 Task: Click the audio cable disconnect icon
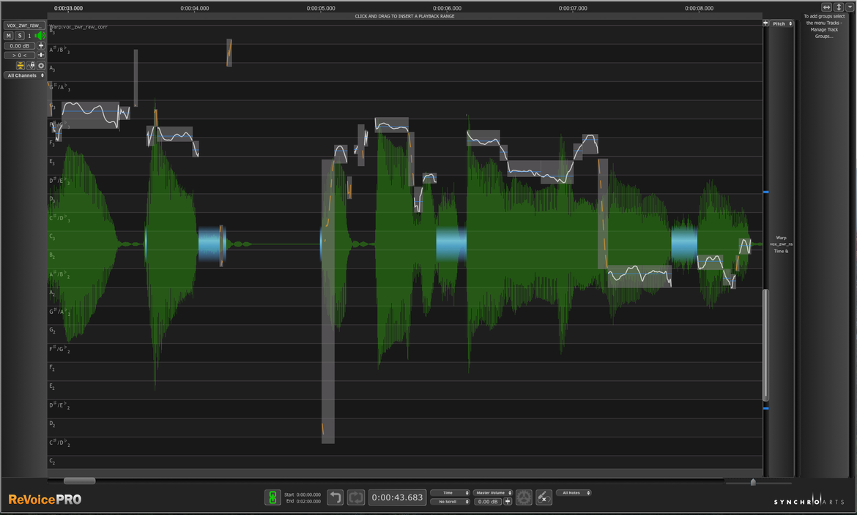(543, 497)
